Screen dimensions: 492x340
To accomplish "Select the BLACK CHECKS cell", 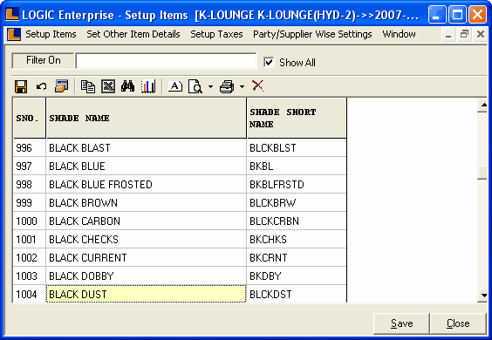I will (147, 240).
